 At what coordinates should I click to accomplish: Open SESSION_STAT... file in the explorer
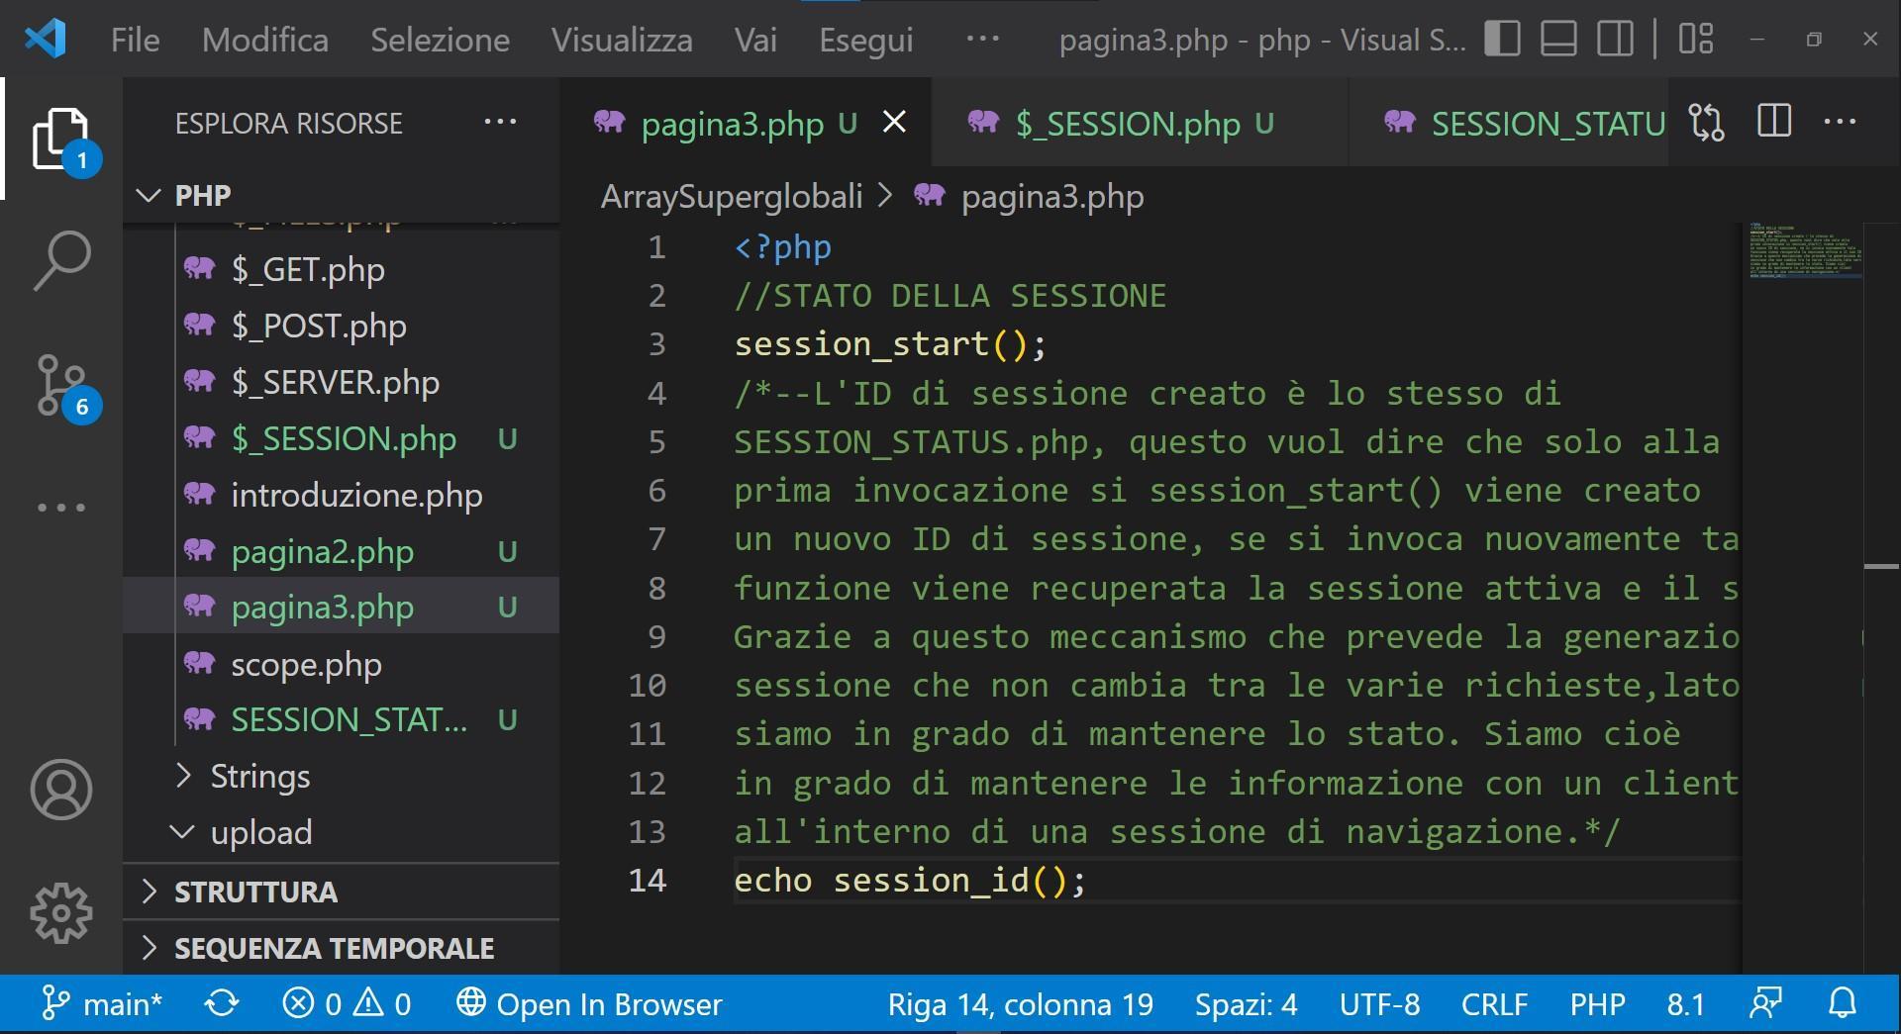(x=341, y=720)
